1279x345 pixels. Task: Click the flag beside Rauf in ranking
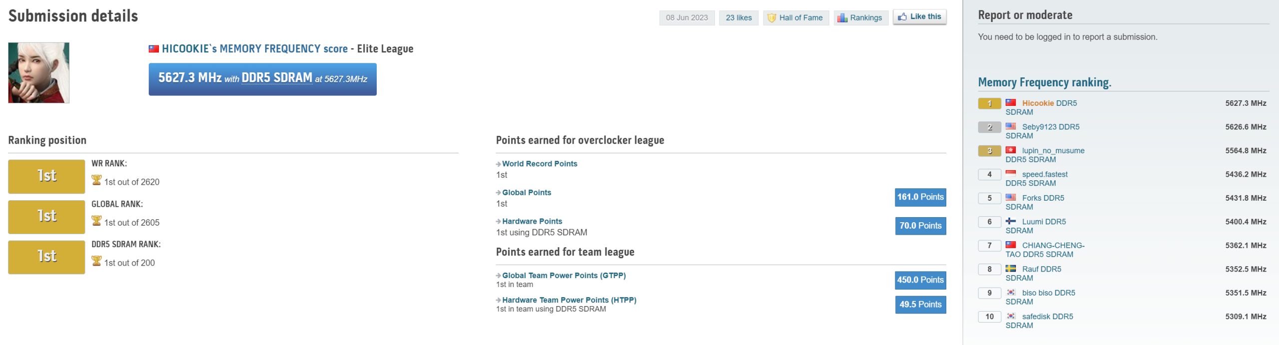(1011, 269)
